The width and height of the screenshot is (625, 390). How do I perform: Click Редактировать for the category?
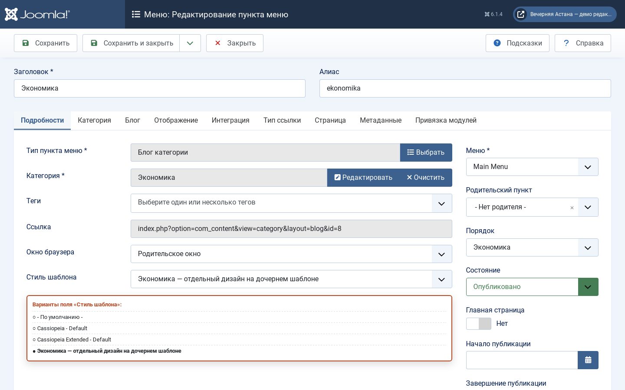(363, 178)
